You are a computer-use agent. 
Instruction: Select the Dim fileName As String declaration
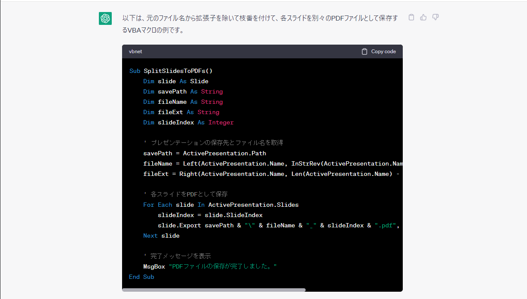183,102
